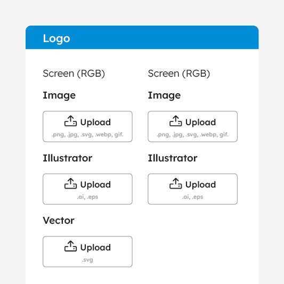Click the Vector label
Viewport: 284px width, 284px height.
point(59,221)
